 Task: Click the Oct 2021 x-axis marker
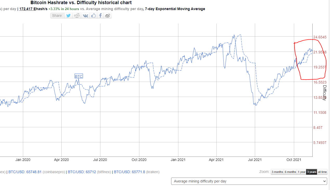294,160
